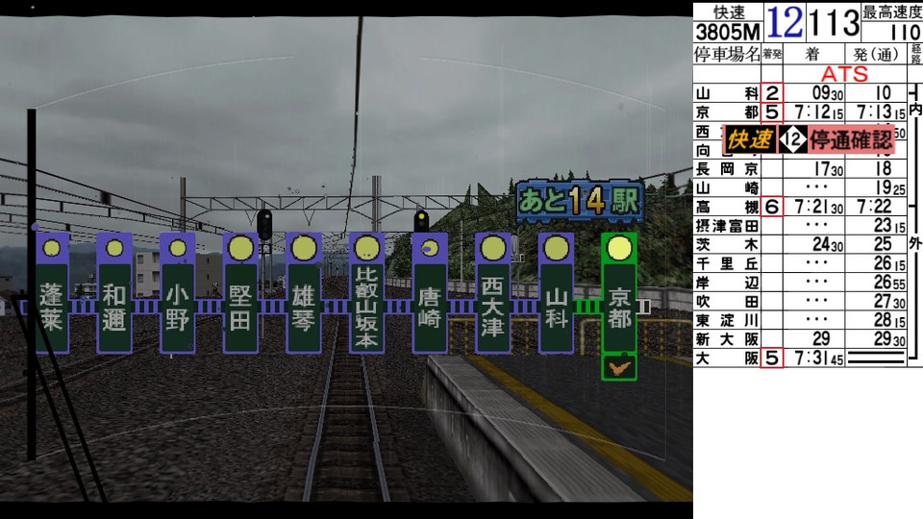The image size is (923, 519).
Task: Click the black diamond 12 icon
Action: [x=792, y=140]
